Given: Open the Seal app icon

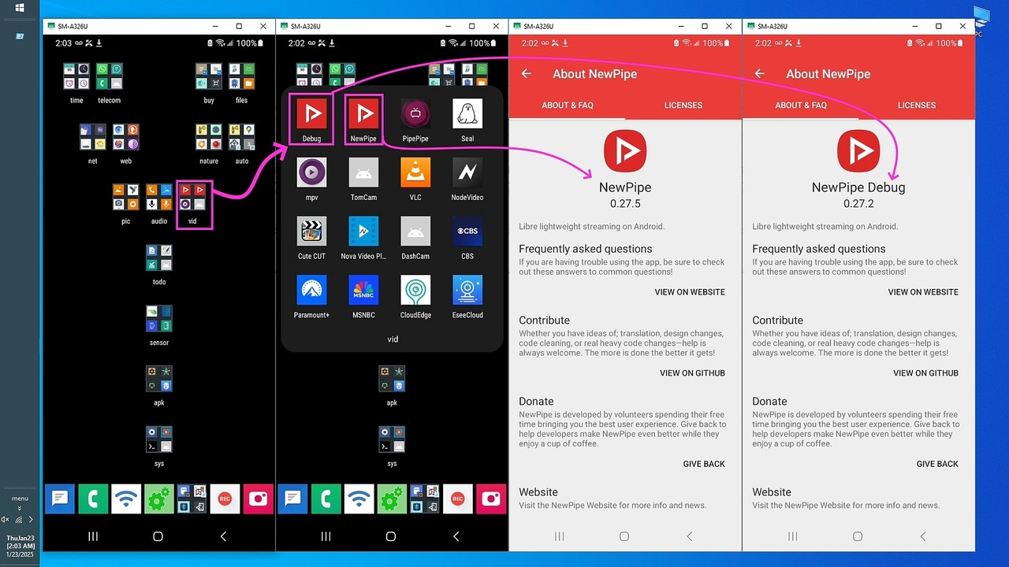Looking at the screenshot, I should tap(467, 114).
